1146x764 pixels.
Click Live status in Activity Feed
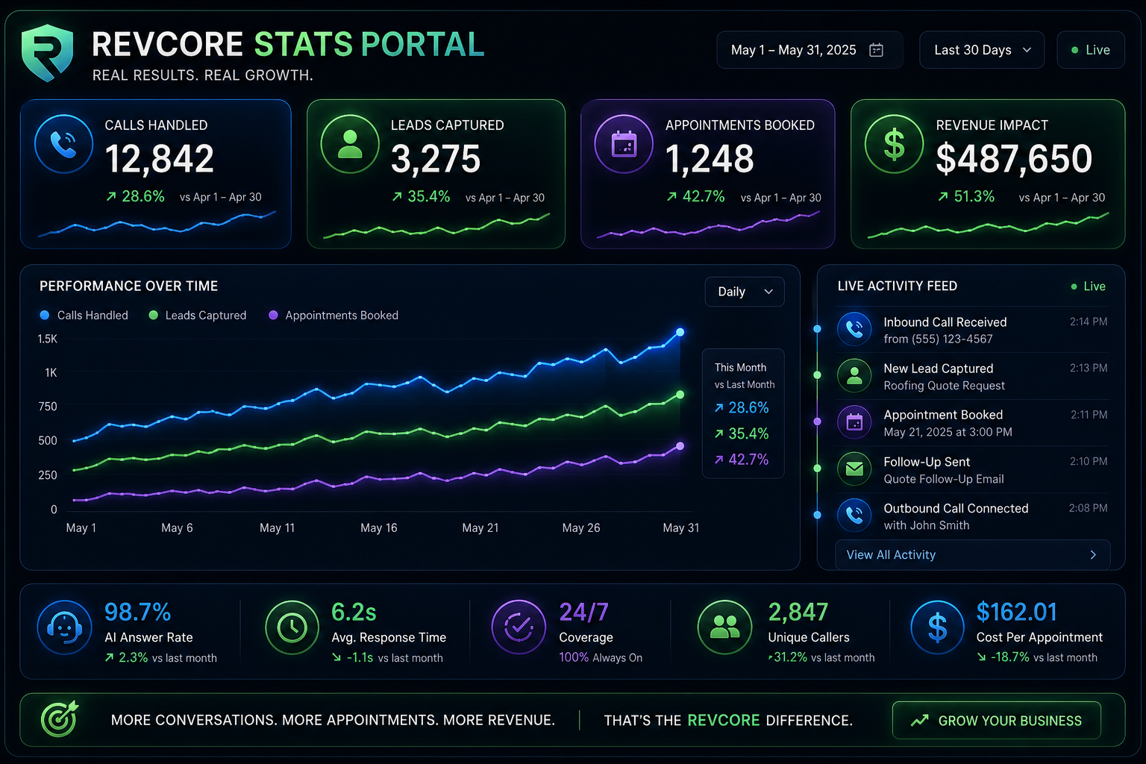(1089, 286)
